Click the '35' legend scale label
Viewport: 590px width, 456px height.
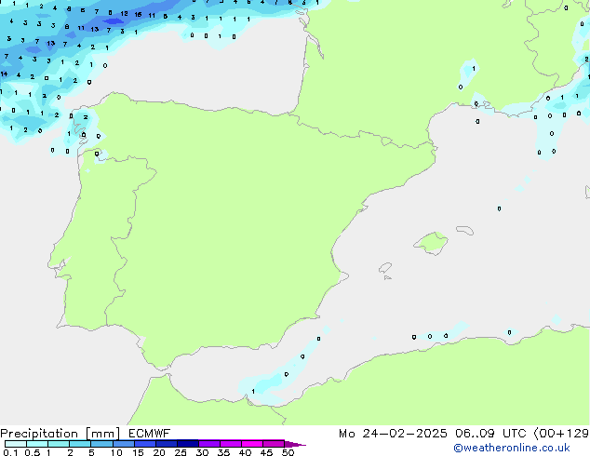[223, 452]
